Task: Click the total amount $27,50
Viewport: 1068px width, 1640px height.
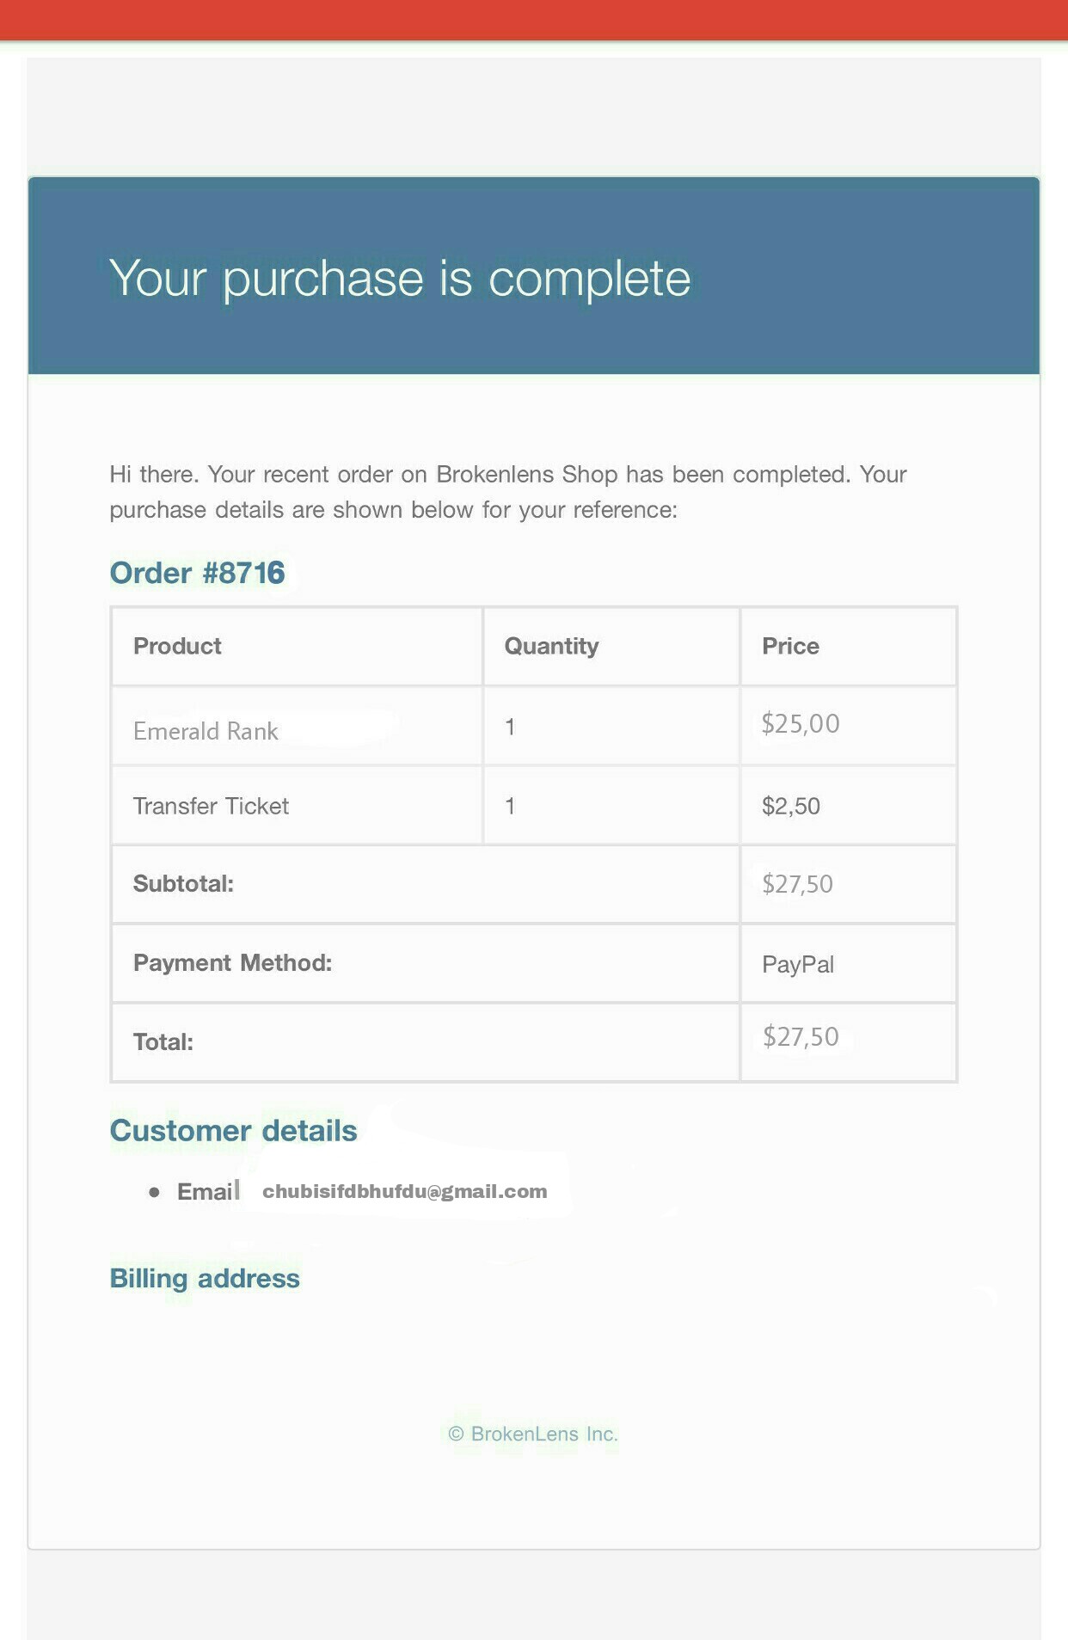Action: coord(801,1037)
